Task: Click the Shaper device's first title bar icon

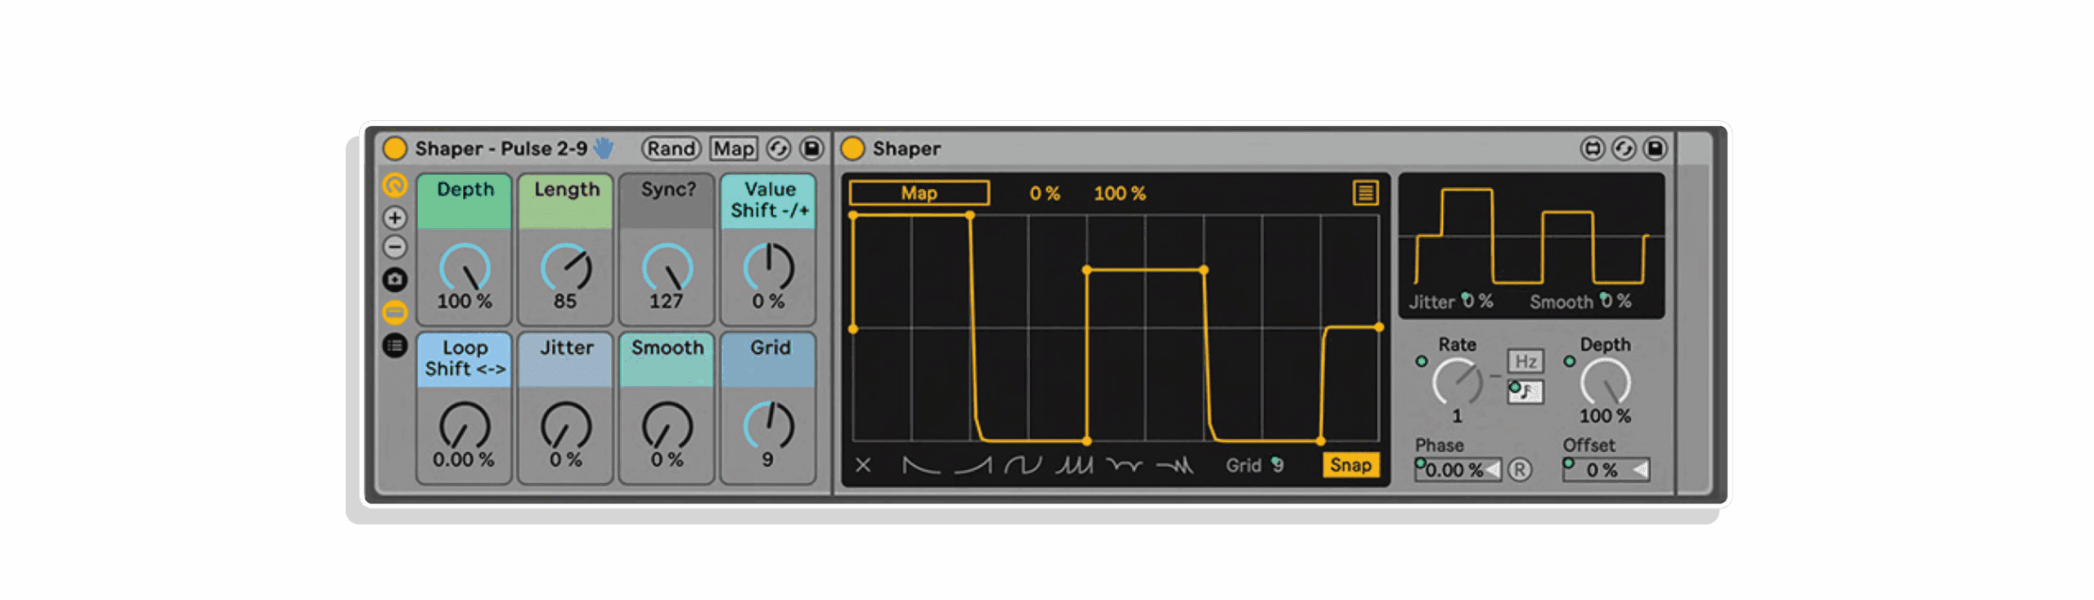Action: click(1592, 148)
